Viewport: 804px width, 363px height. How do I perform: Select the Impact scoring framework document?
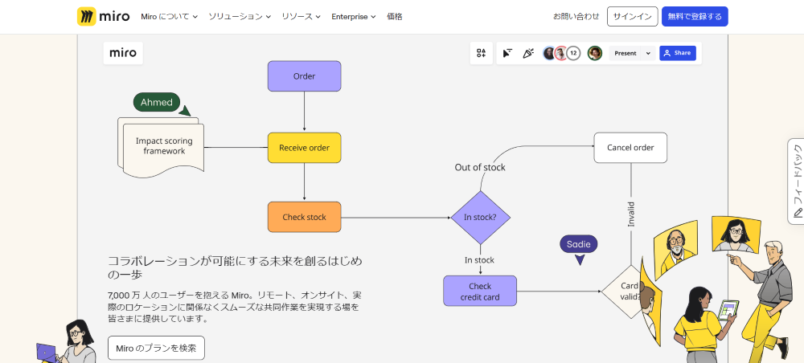162,148
